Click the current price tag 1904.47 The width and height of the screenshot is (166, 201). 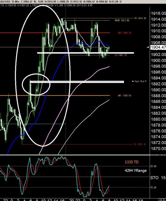158,47
